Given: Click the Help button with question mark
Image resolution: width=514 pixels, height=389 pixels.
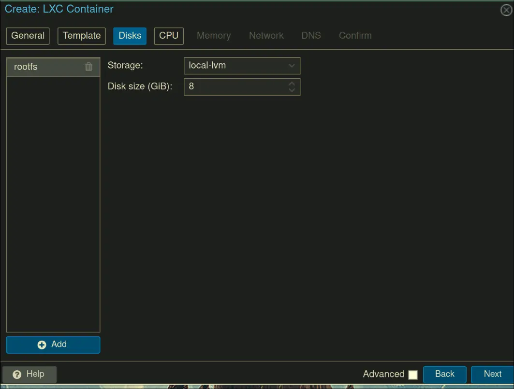Looking at the screenshot, I should coord(29,374).
